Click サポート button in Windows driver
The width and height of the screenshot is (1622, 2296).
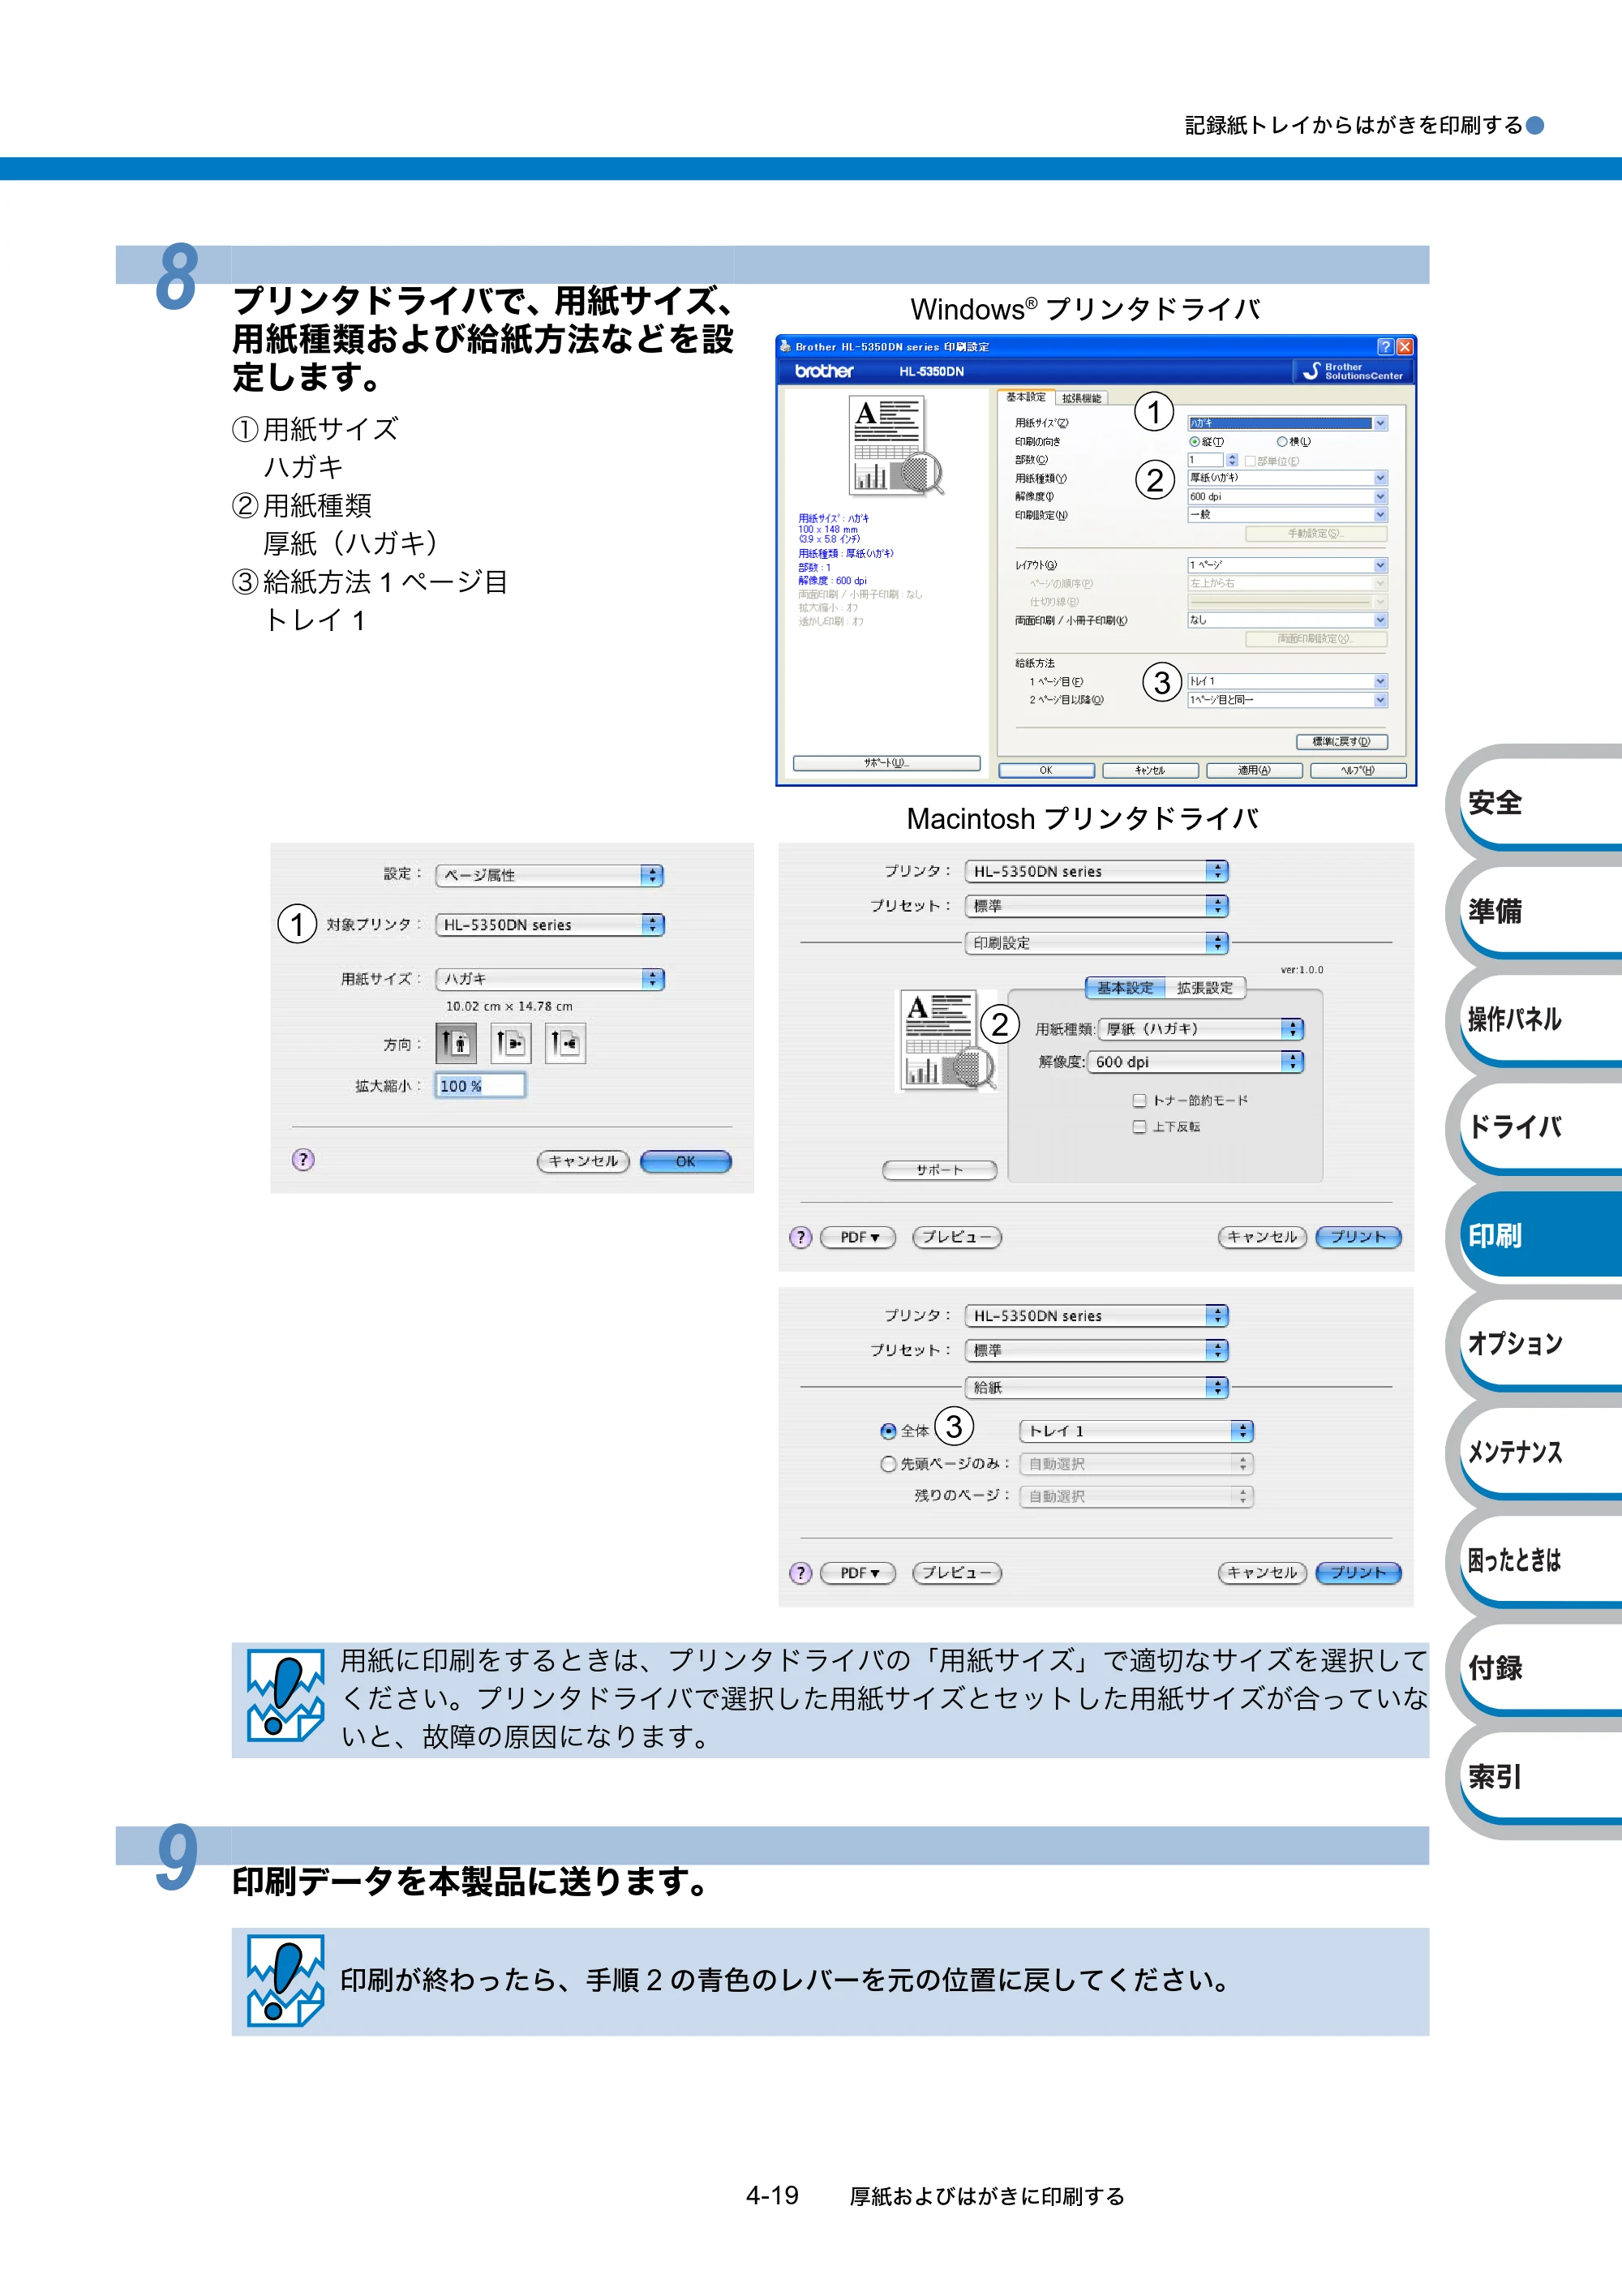(x=886, y=763)
